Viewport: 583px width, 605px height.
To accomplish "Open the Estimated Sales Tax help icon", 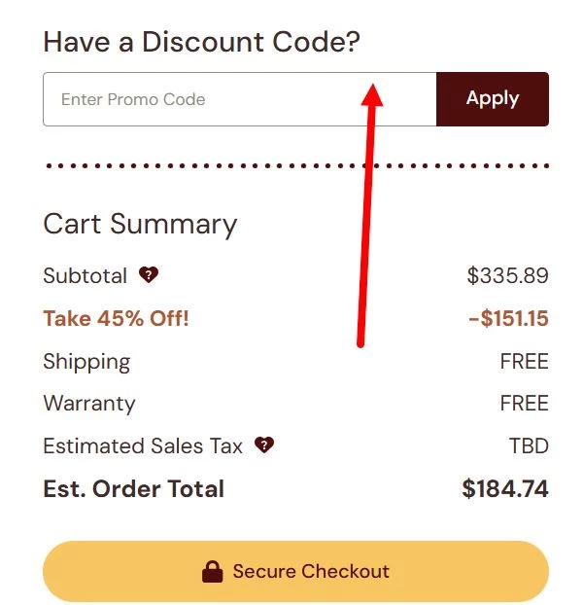I will pos(264,445).
